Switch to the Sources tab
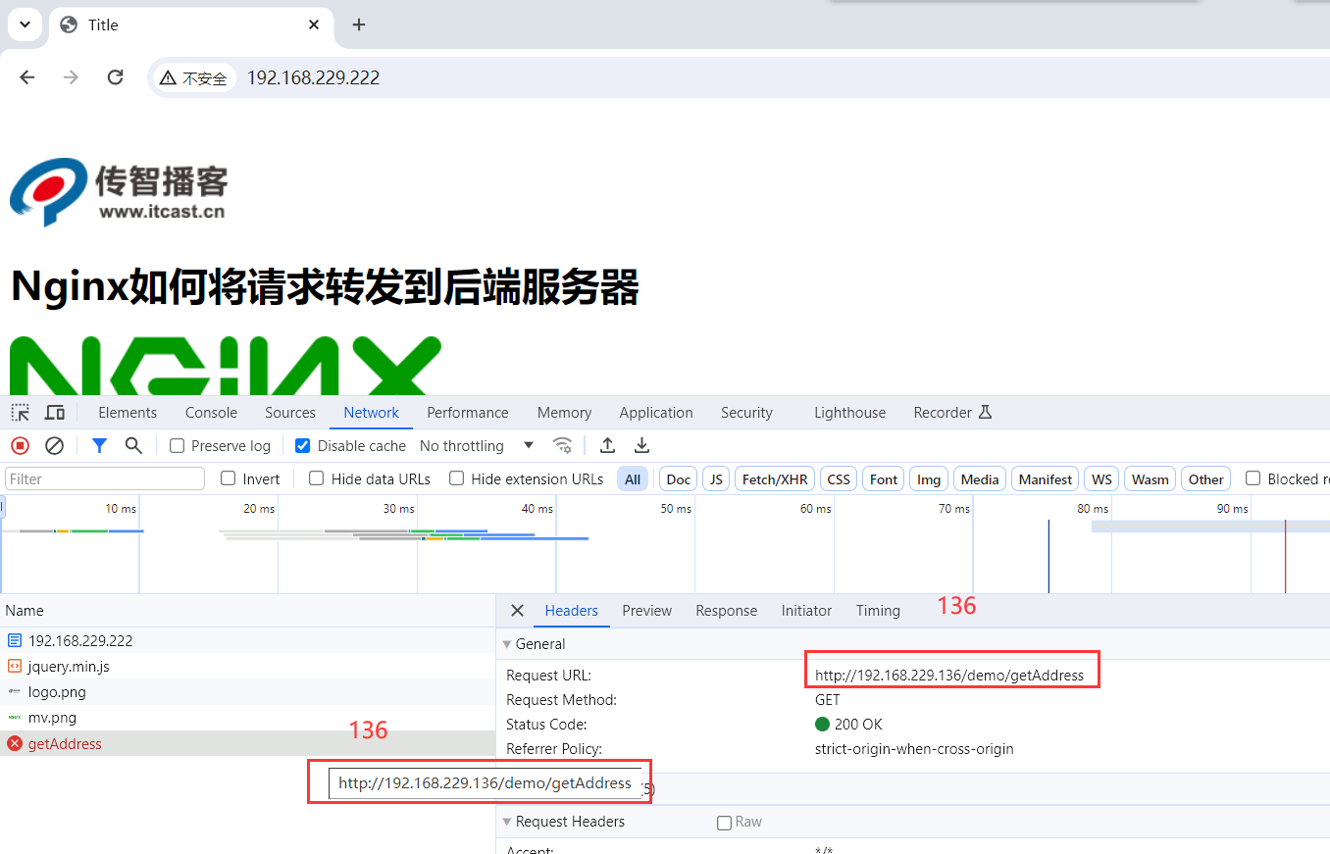The image size is (1330, 854). pyautogui.click(x=290, y=413)
